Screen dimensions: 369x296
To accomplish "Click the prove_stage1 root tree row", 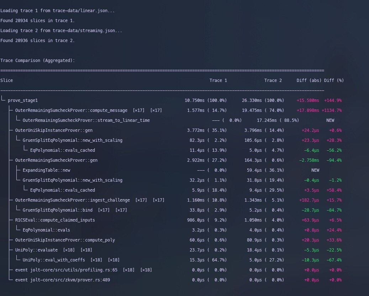I will 22,100.
